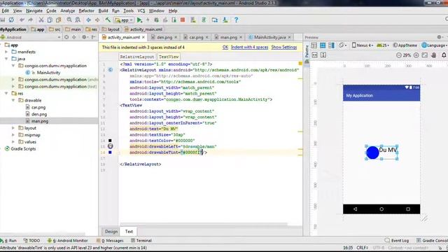Click the red Stop button
The height and width of the screenshot is (252, 448).
click(x=183, y=20)
